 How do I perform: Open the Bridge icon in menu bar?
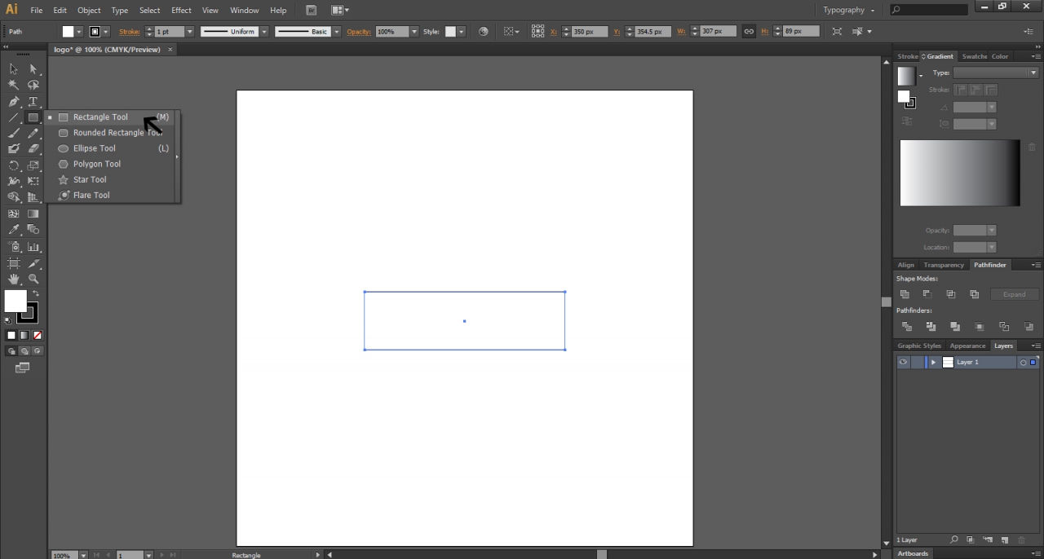pos(312,11)
